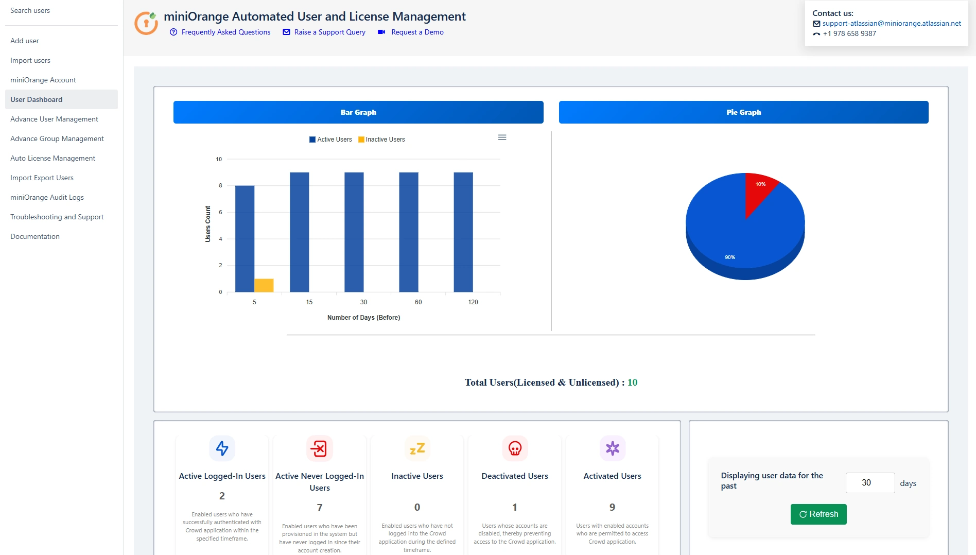Viewport: 976px width, 555px height.
Task: Open Advance User Management
Action: 61,119
